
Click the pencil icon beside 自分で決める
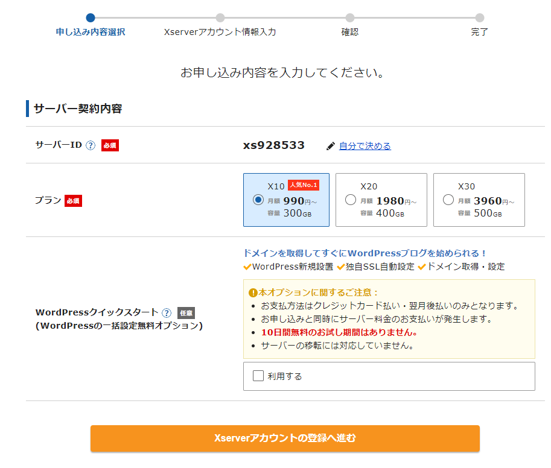tap(331, 146)
